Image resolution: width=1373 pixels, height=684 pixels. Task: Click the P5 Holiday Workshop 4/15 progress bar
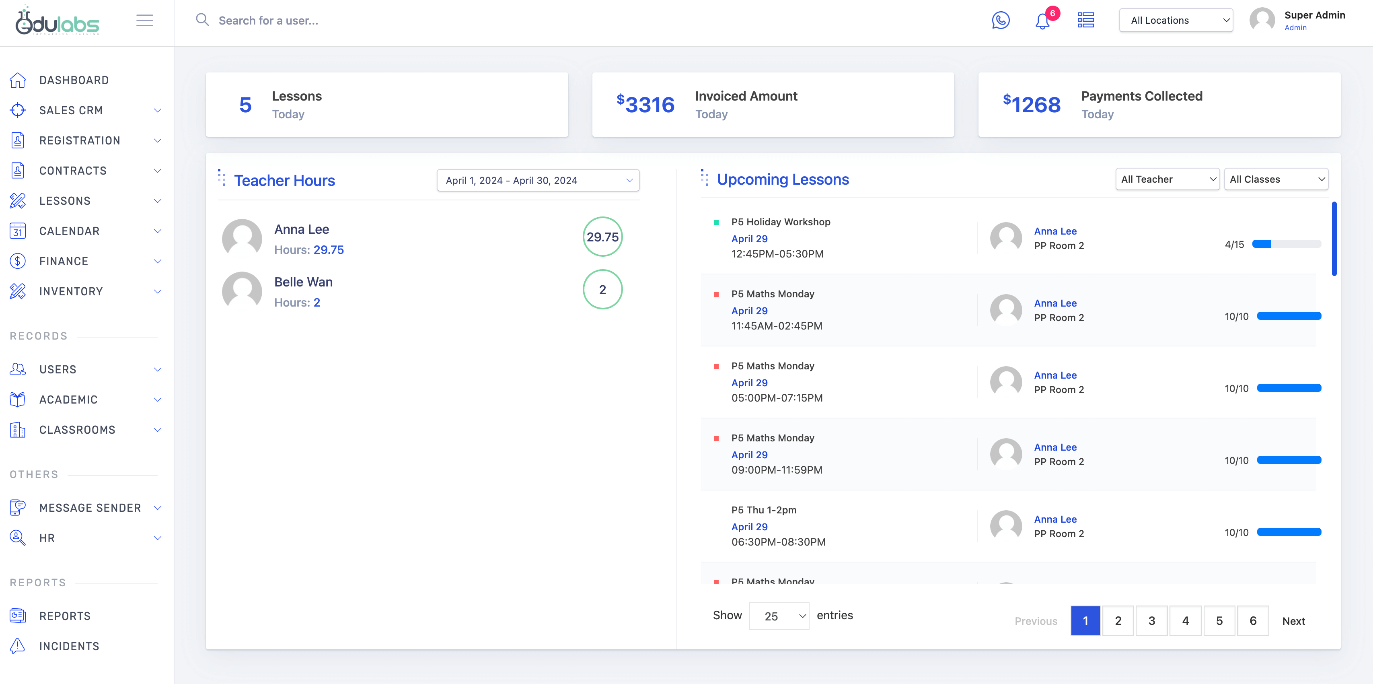tap(1286, 244)
